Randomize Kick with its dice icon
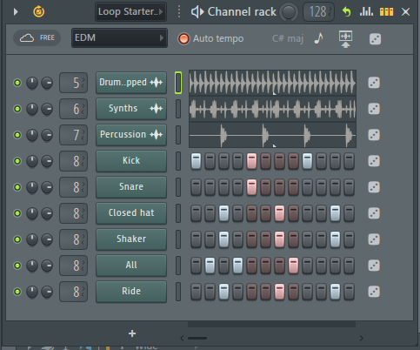 (x=374, y=161)
